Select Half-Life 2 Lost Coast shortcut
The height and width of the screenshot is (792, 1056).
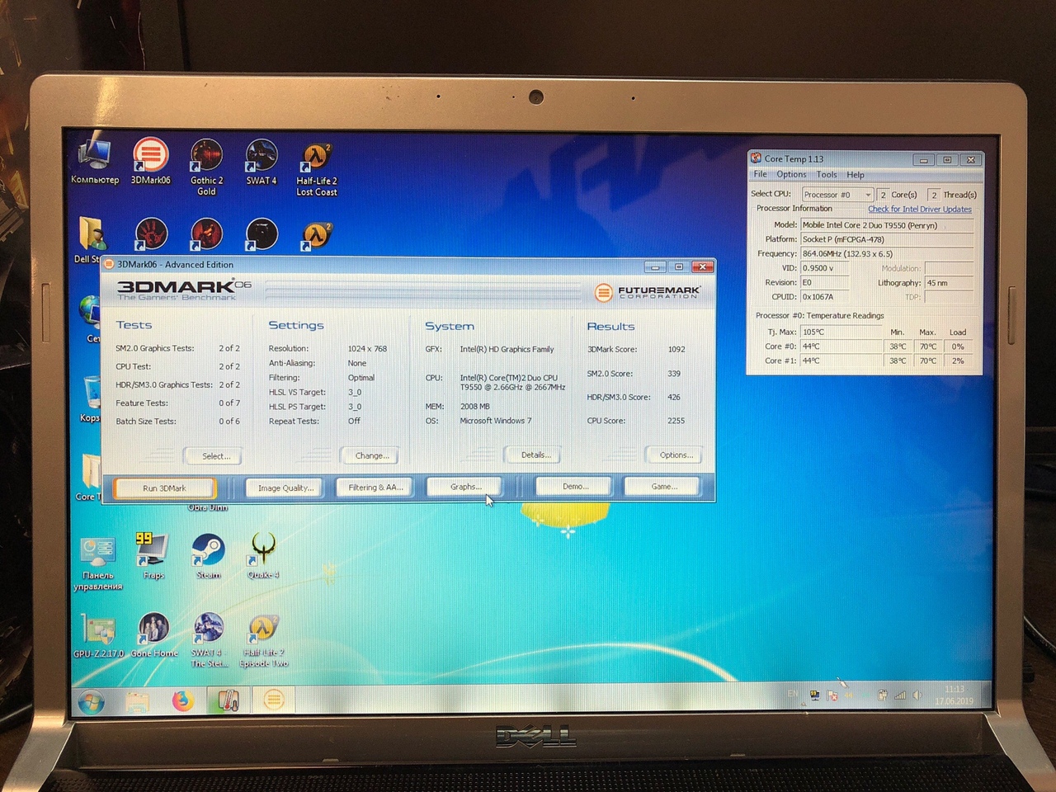[x=317, y=168]
